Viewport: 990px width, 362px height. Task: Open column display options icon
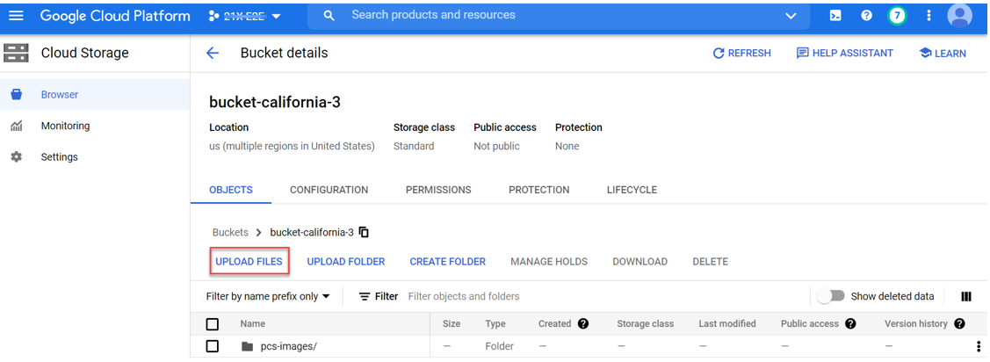(x=966, y=297)
